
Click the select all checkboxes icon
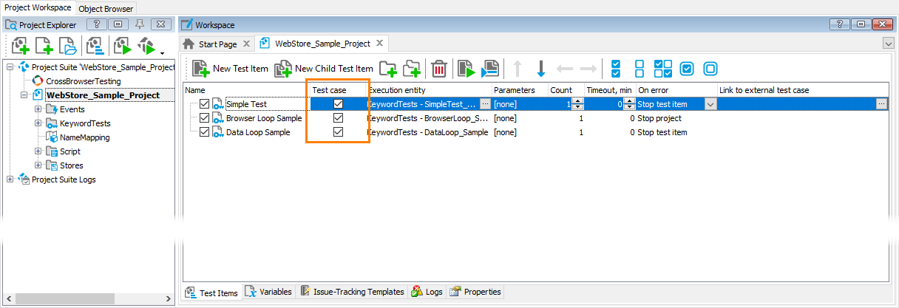pyautogui.click(x=617, y=69)
